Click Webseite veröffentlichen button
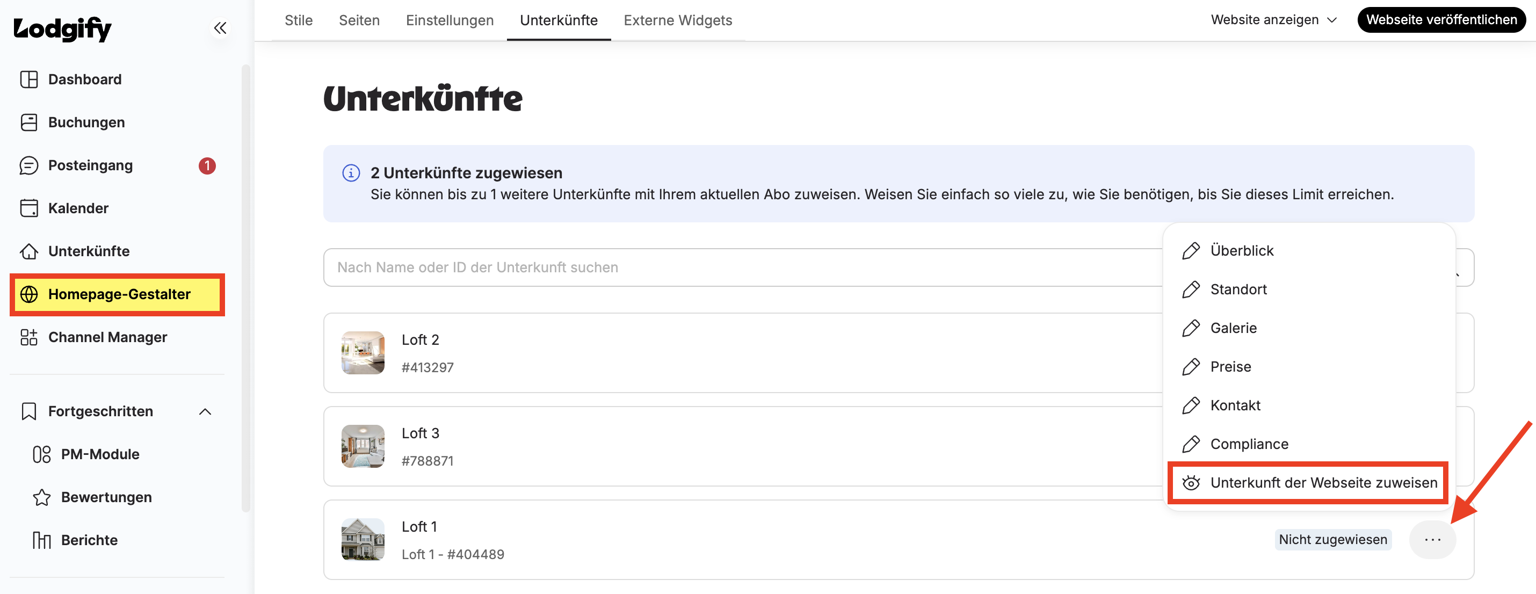 [x=1441, y=20]
